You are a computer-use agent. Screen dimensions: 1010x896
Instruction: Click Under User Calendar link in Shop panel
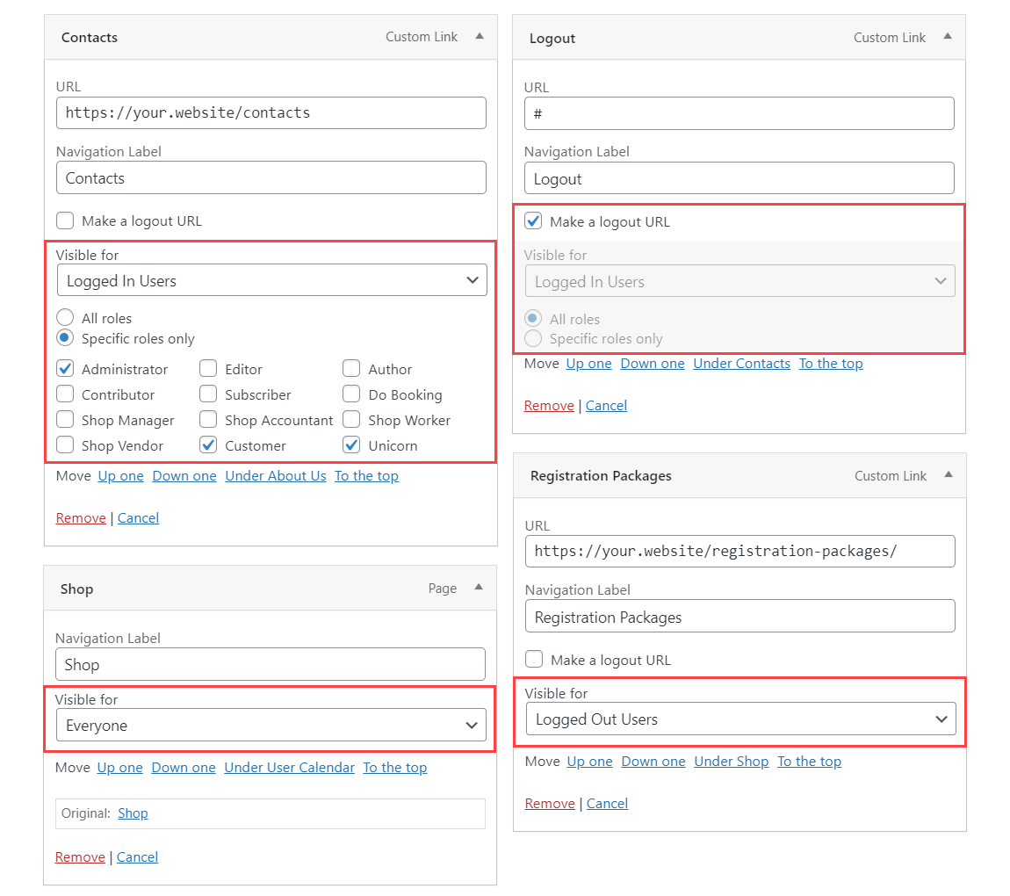[289, 767]
